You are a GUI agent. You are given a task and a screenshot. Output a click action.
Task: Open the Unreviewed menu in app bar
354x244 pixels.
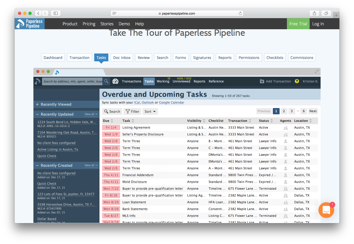(x=181, y=81)
